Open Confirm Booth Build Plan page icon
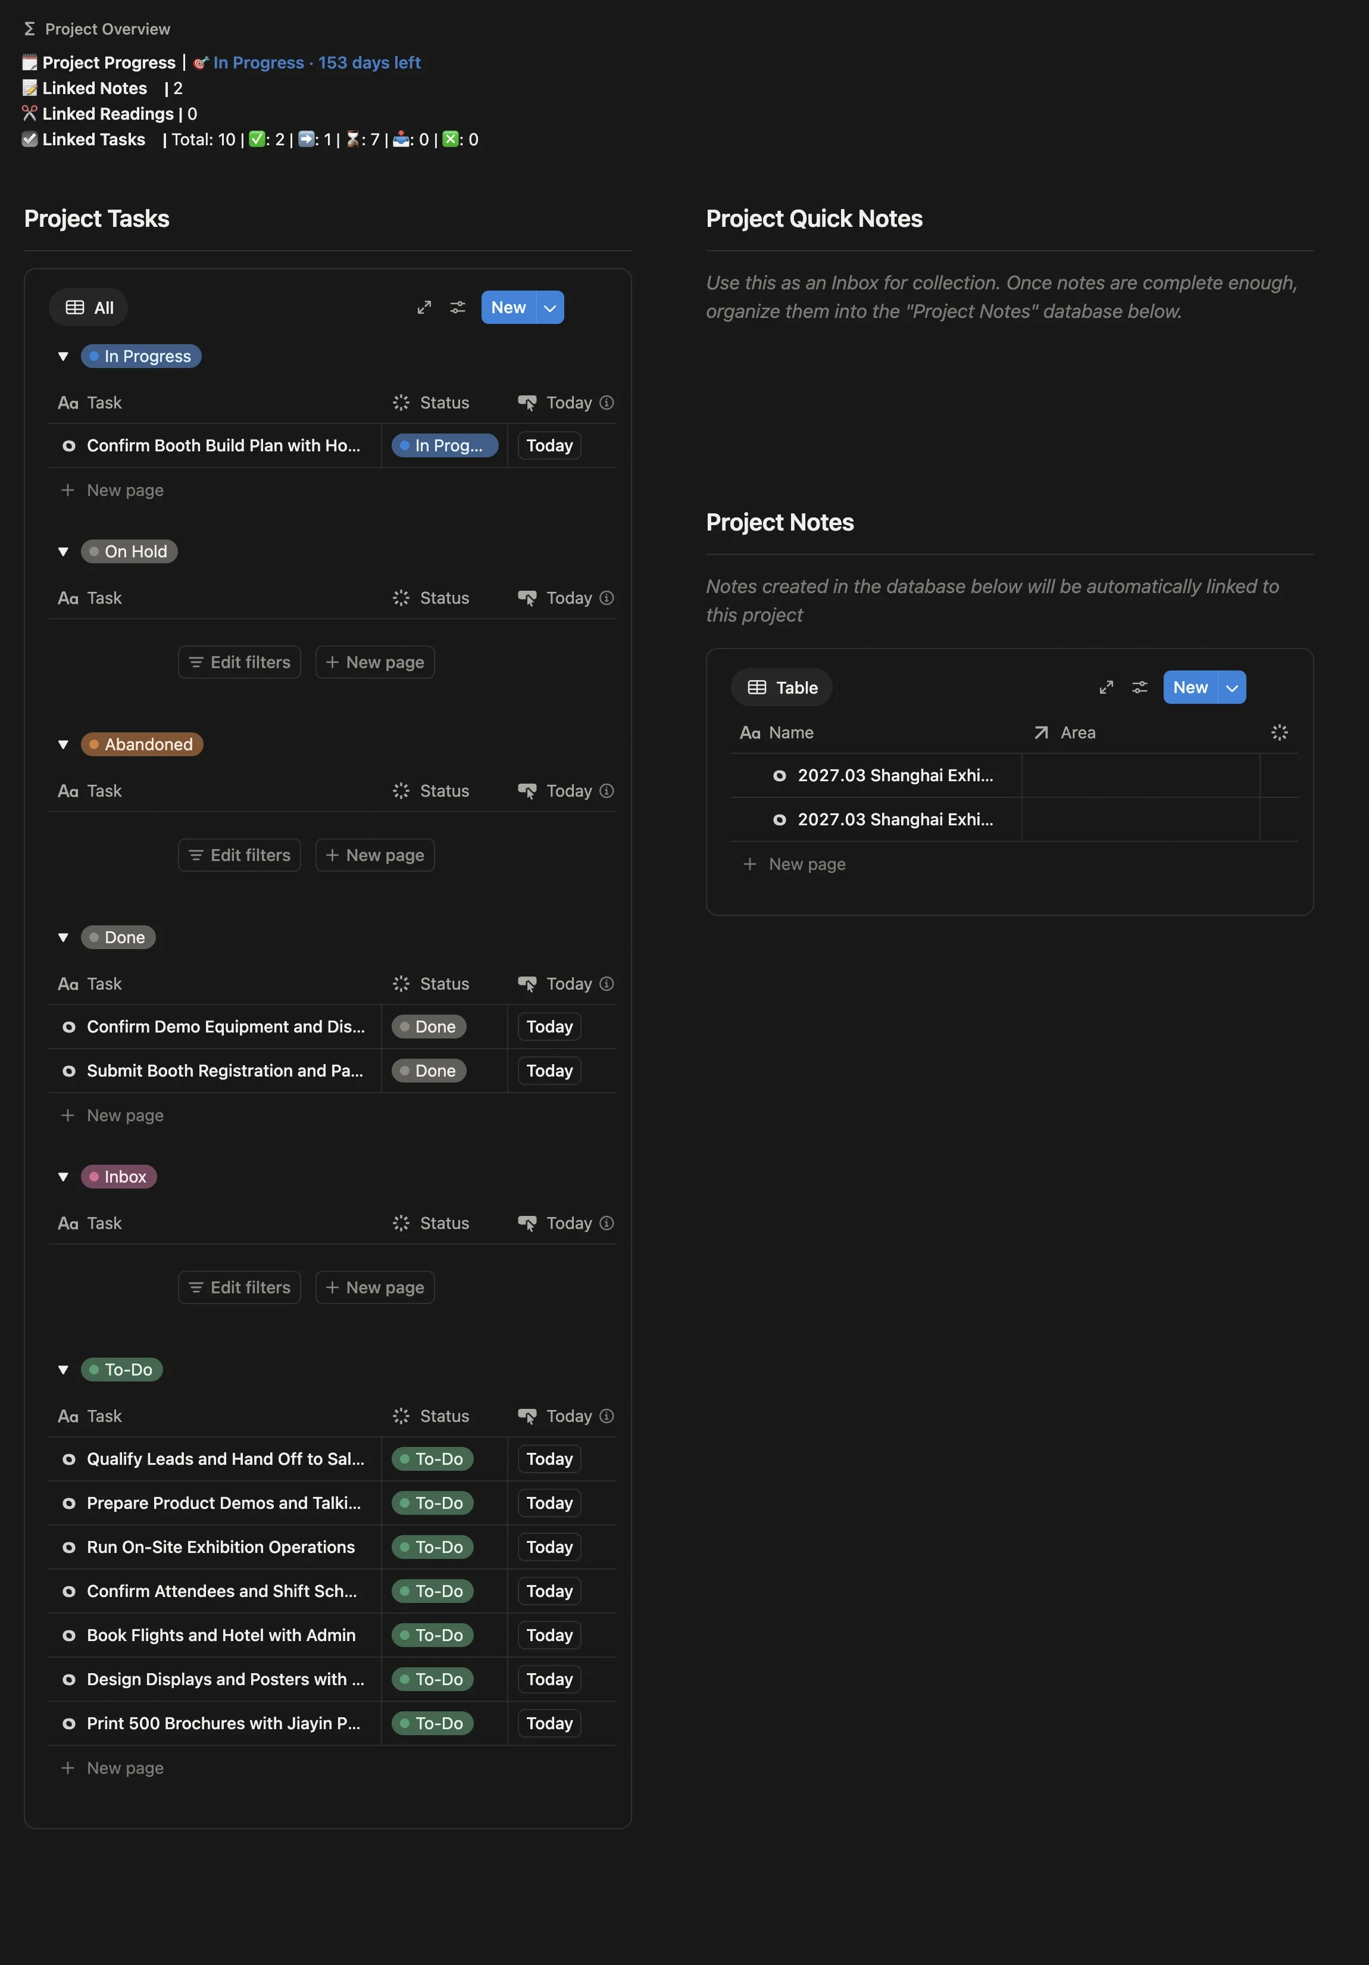The image size is (1369, 1965). (x=68, y=446)
